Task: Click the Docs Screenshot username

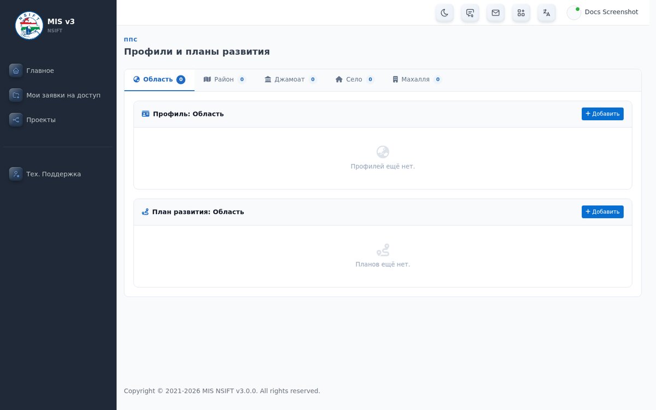Action: (611, 12)
